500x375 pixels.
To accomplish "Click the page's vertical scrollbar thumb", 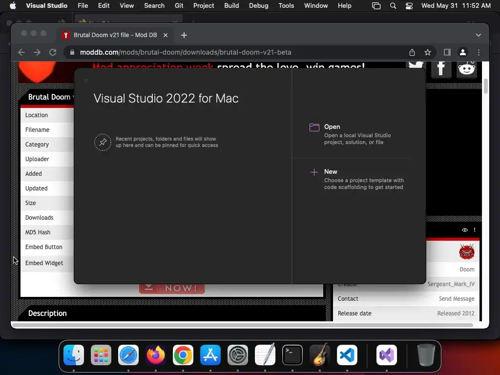I will click(486, 86).
